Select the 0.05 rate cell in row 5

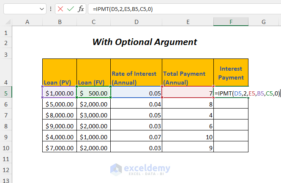(136, 92)
